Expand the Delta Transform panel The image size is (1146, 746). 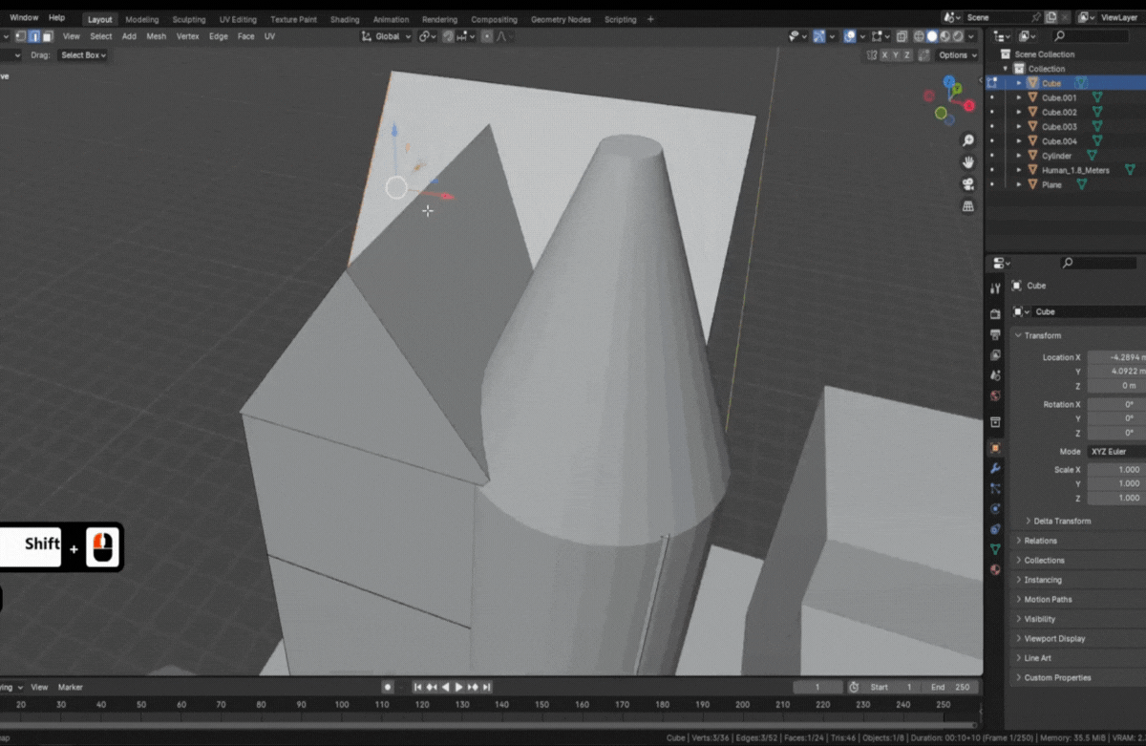[x=1061, y=521]
